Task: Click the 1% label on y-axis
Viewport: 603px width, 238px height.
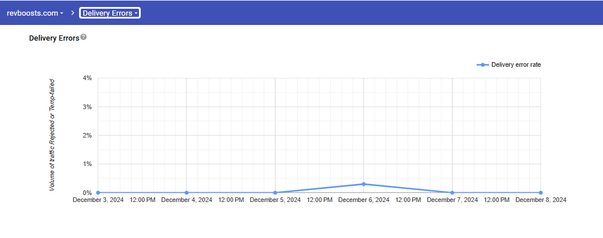Action: pyautogui.click(x=87, y=164)
